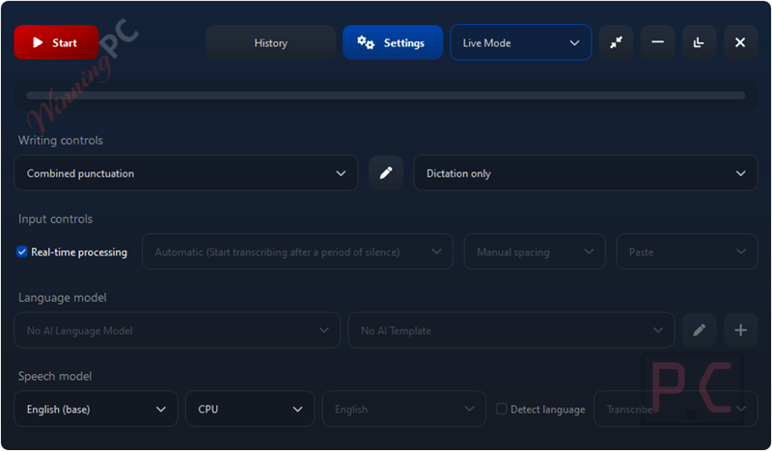
Task: Open the Settings tab
Action: pos(393,42)
